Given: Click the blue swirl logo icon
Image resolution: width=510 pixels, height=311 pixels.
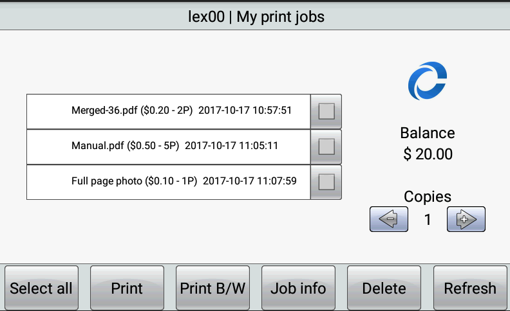Looking at the screenshot, I should [x=427, y=82].
